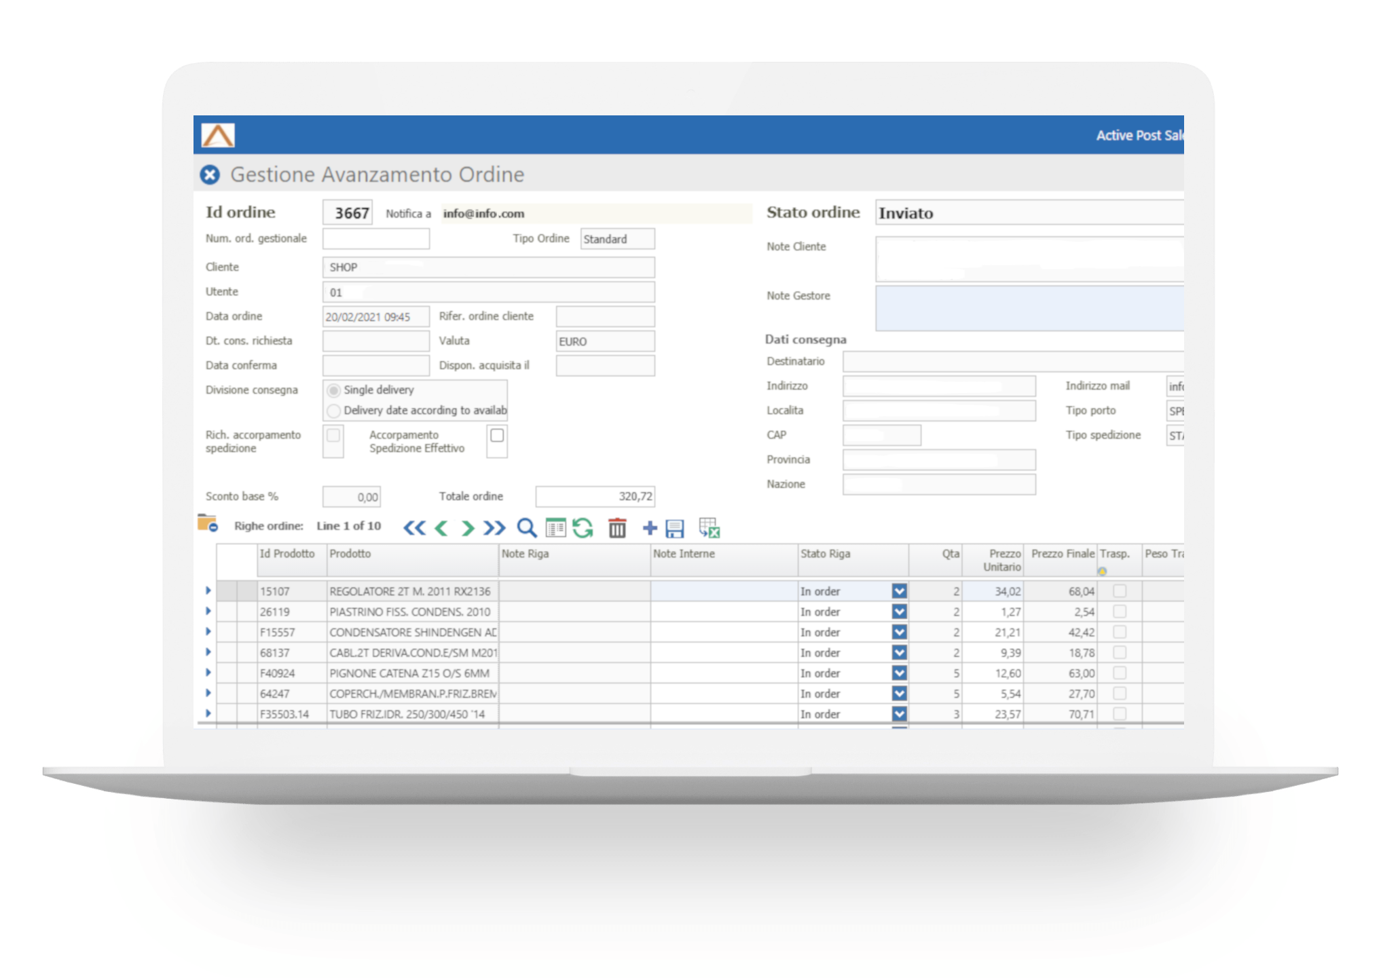
Task: Add a new order line
Action: tap(650, 528)
